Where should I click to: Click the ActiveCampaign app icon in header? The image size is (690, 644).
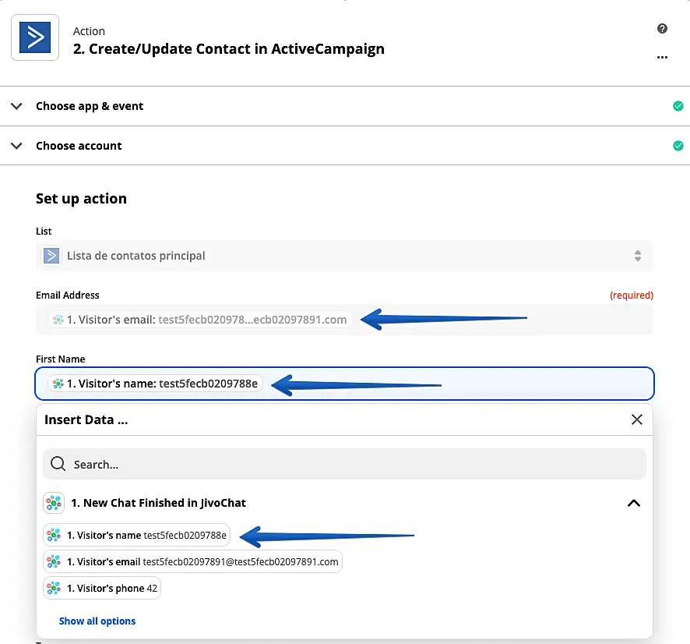[35, 37]
